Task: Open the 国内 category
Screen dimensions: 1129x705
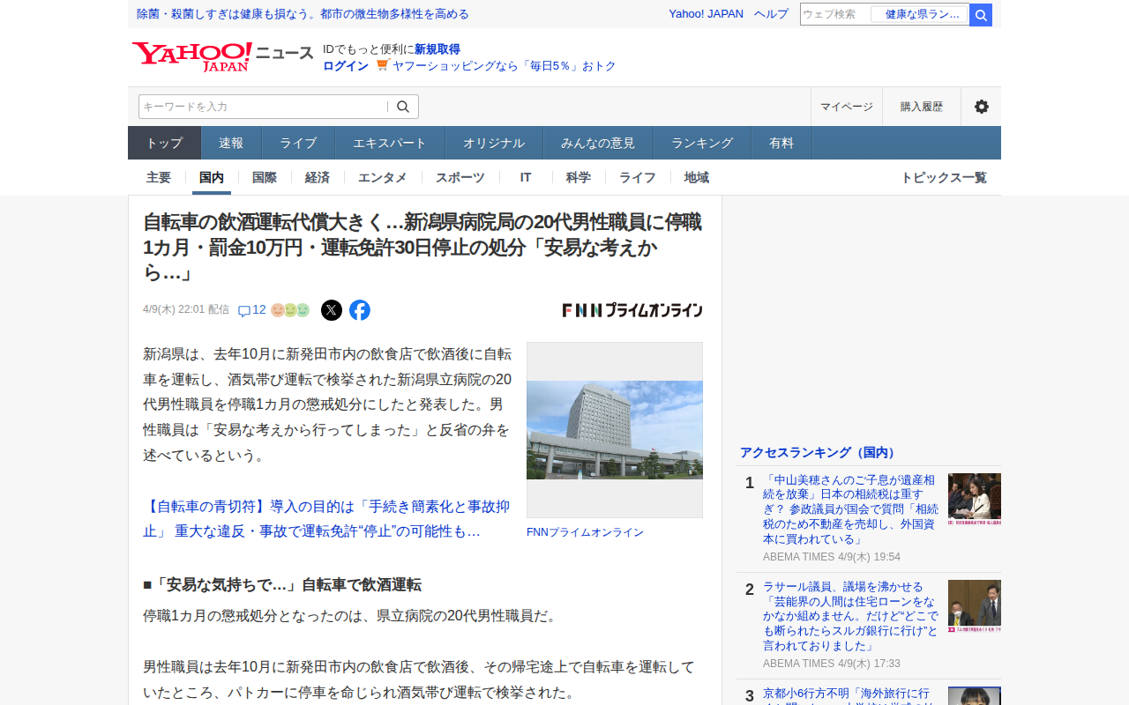Action: (x=212, y=177)
